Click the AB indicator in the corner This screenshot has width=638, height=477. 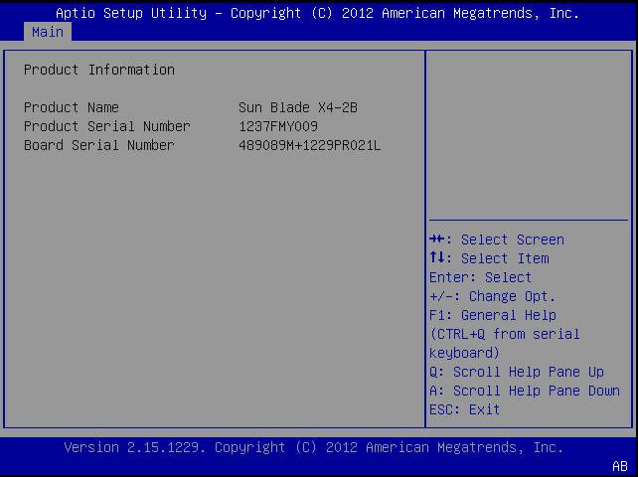coord(620,466)
